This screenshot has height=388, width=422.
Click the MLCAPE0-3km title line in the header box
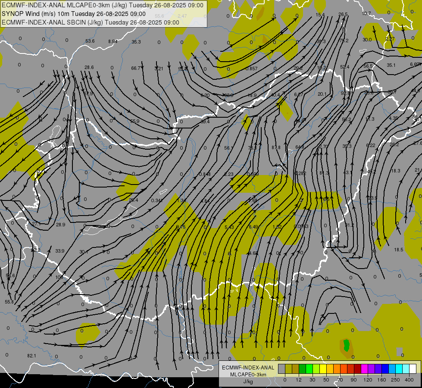pos(103,5)
